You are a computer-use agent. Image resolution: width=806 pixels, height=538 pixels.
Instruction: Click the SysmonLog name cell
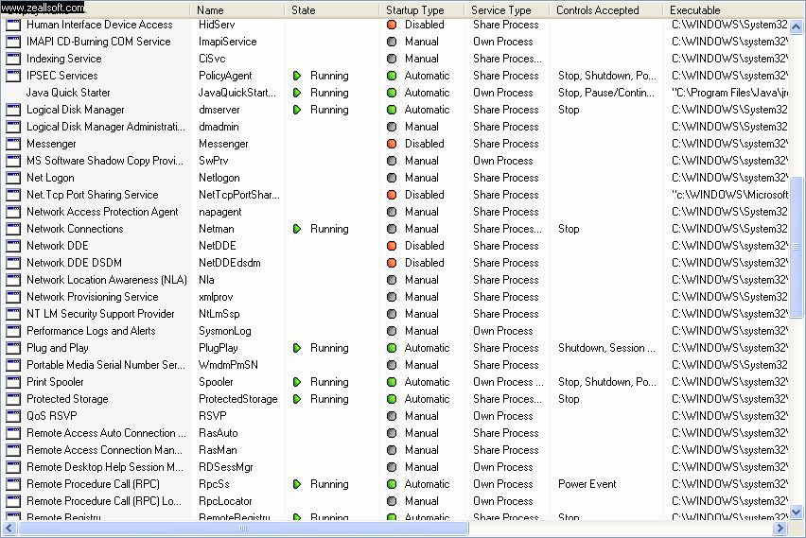click(x=224, y=331)
